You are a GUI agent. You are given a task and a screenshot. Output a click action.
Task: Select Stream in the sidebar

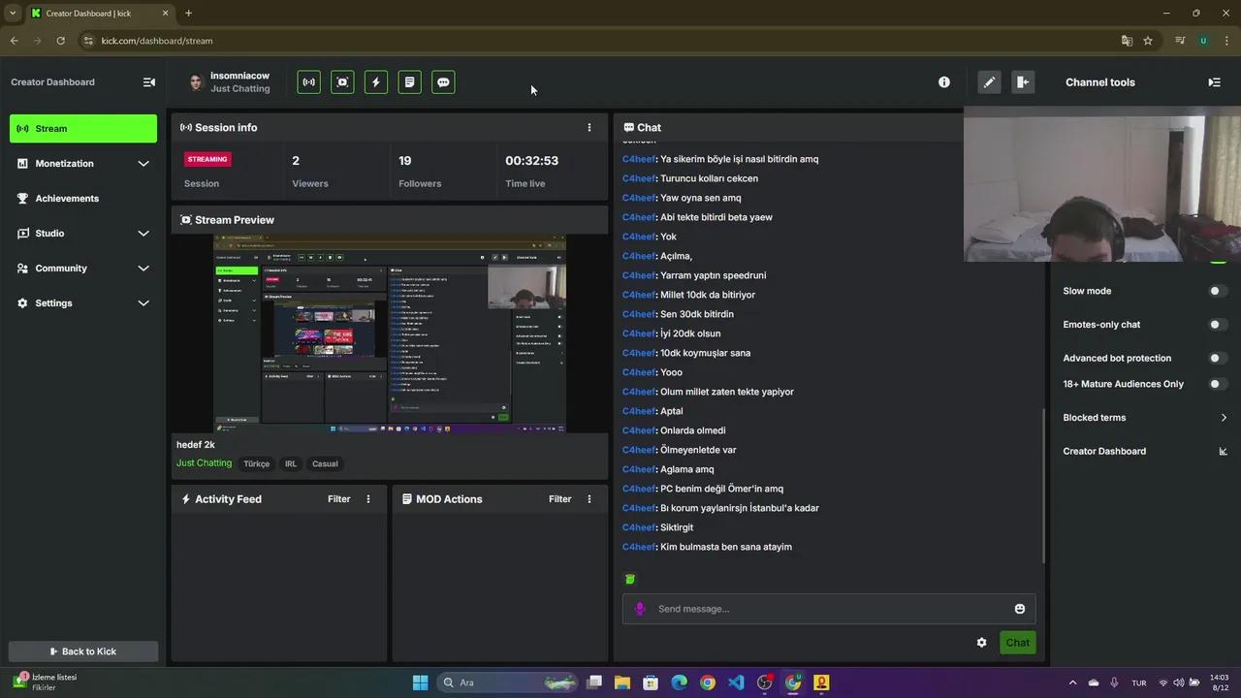pyautogui.click(x=83, y=129)
